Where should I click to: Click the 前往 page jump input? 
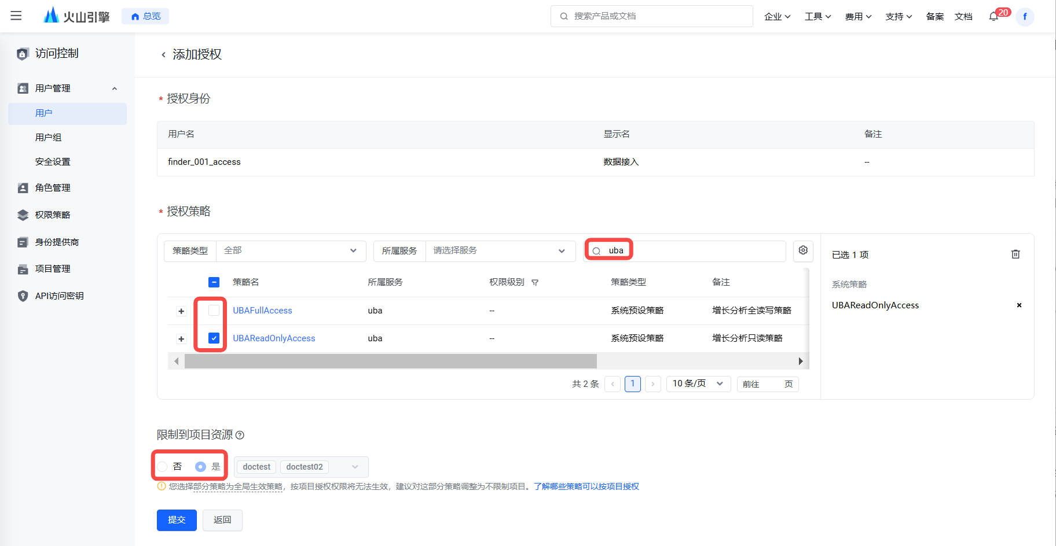[x=768, y=384]
